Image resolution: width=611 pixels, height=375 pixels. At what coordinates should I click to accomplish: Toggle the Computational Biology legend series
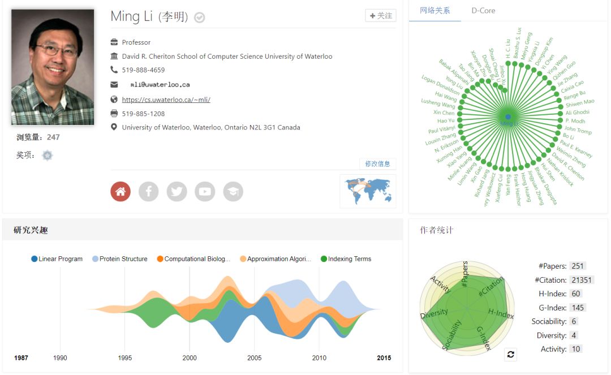click(193, 259)
